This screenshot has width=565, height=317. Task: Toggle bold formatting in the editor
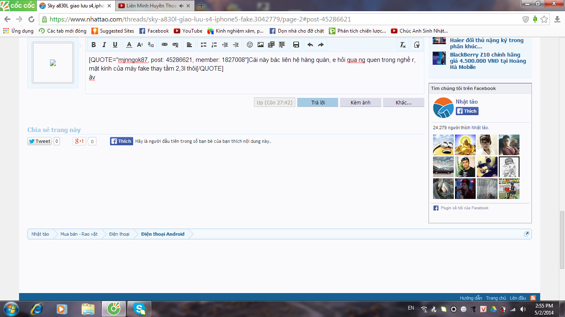tap(93, 45)
